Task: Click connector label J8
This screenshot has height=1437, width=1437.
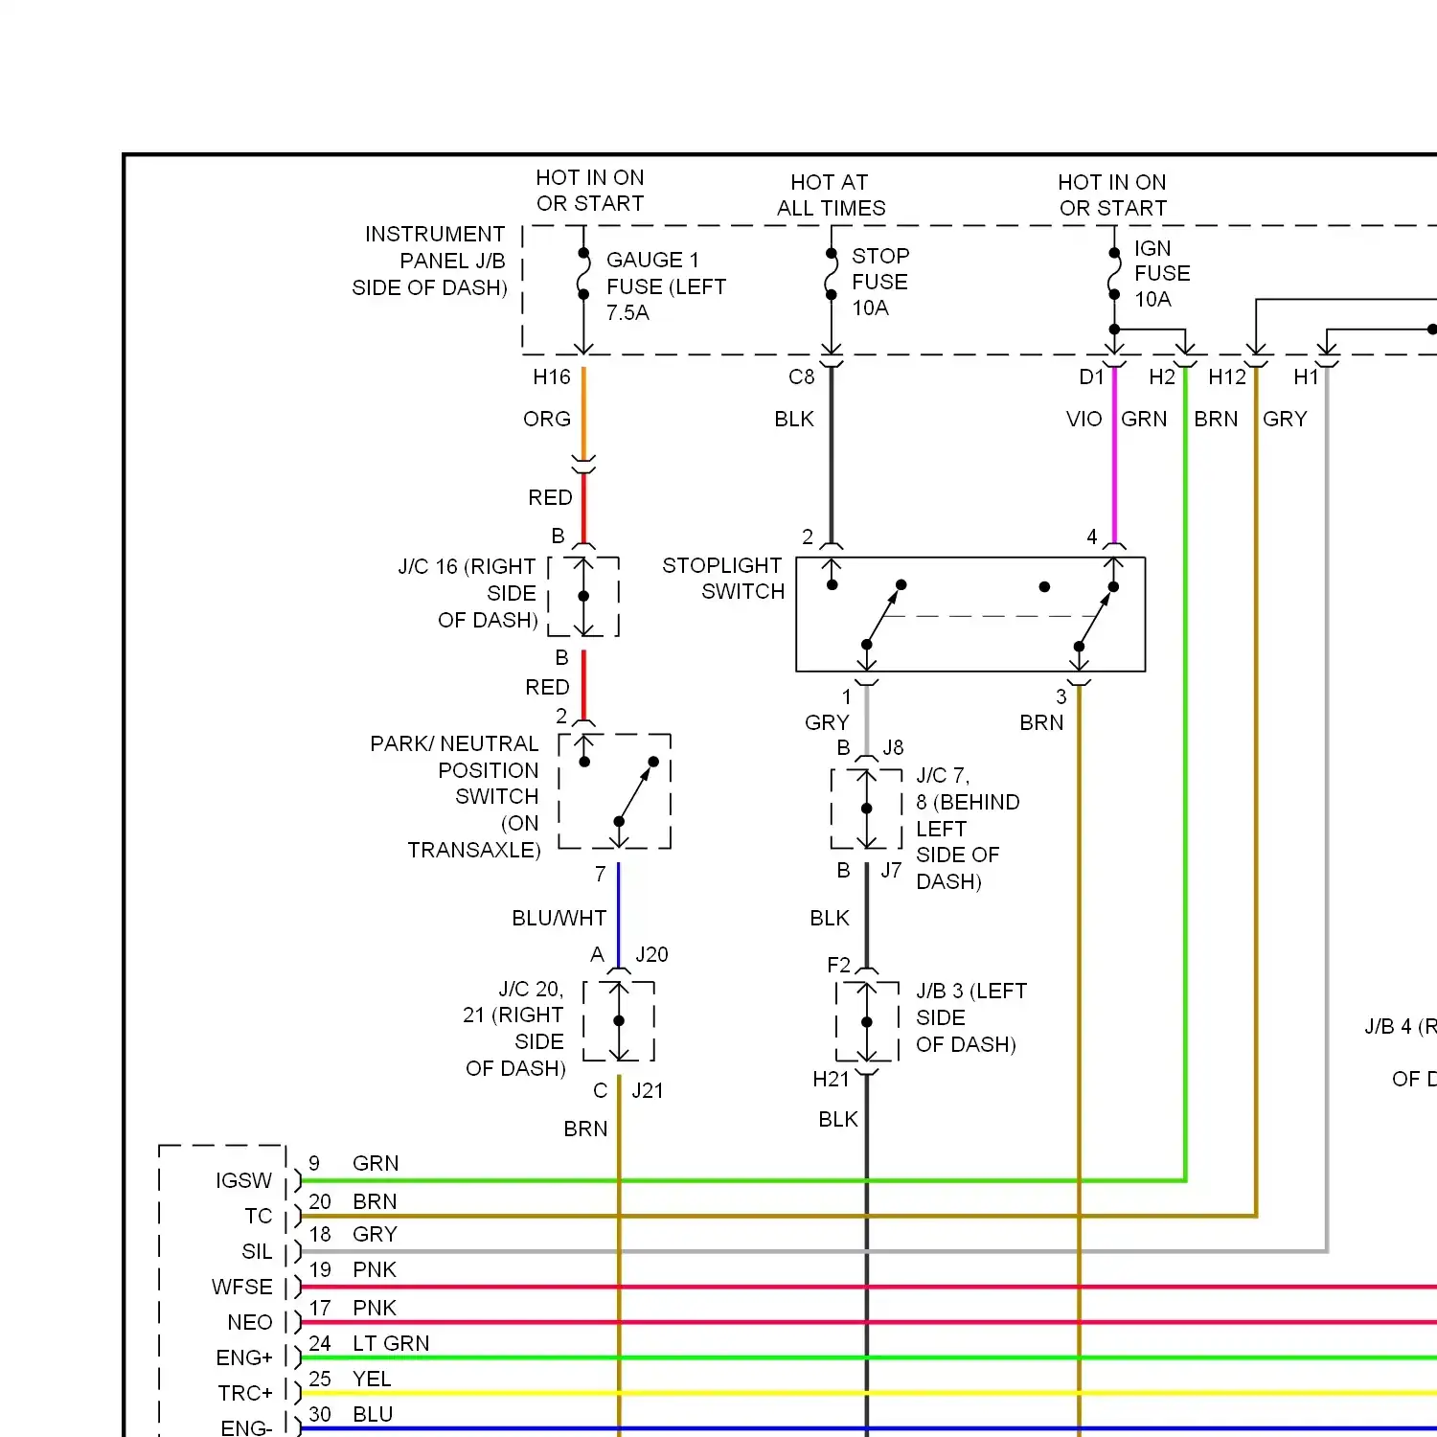Action: (893, 748)
